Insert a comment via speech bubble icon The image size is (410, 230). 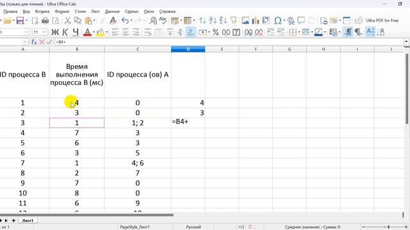[301, 20]
